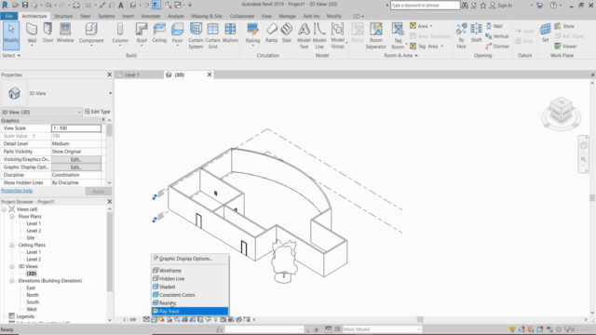Open the Properties help link

click(17, 191)
